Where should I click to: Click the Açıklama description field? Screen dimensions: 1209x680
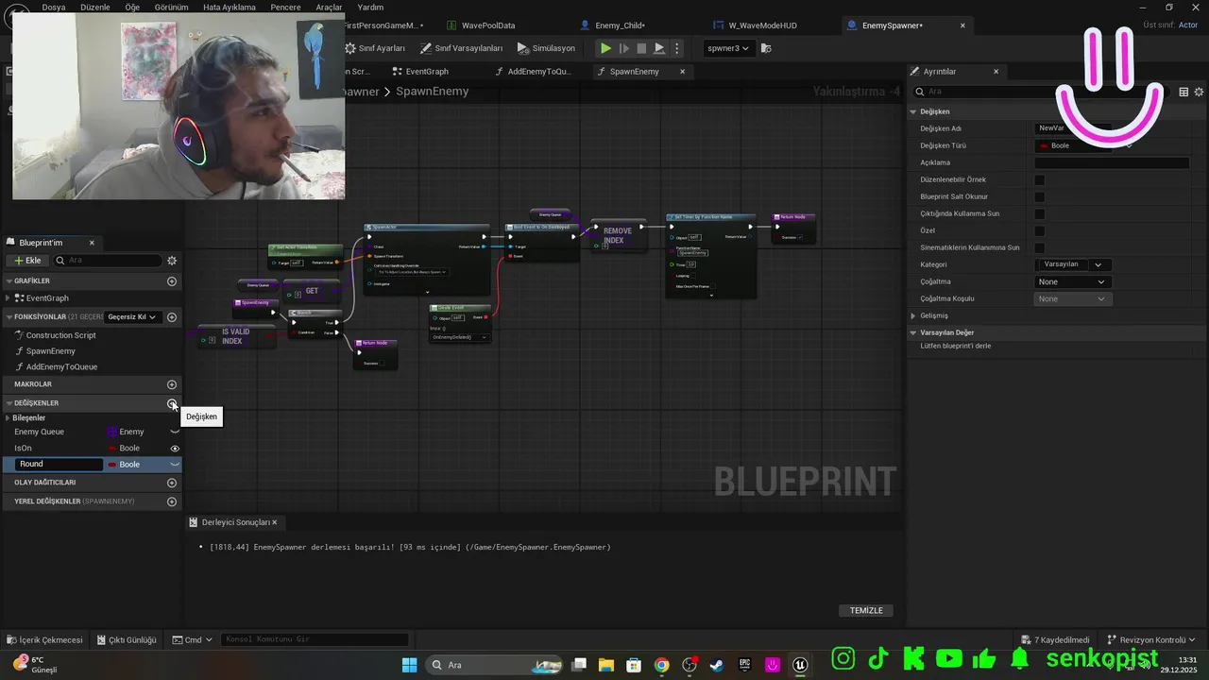coord(1112,162)
